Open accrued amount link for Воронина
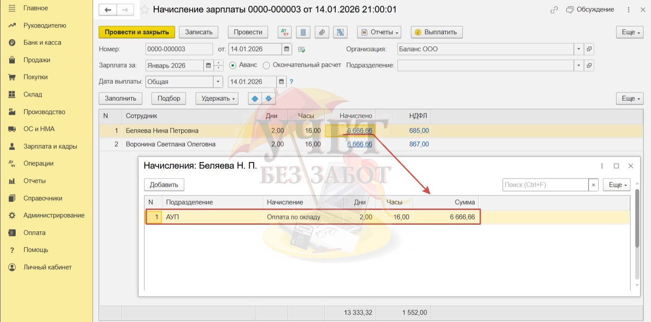The width and height of the screenshot is (651, 322). point(359,144)
